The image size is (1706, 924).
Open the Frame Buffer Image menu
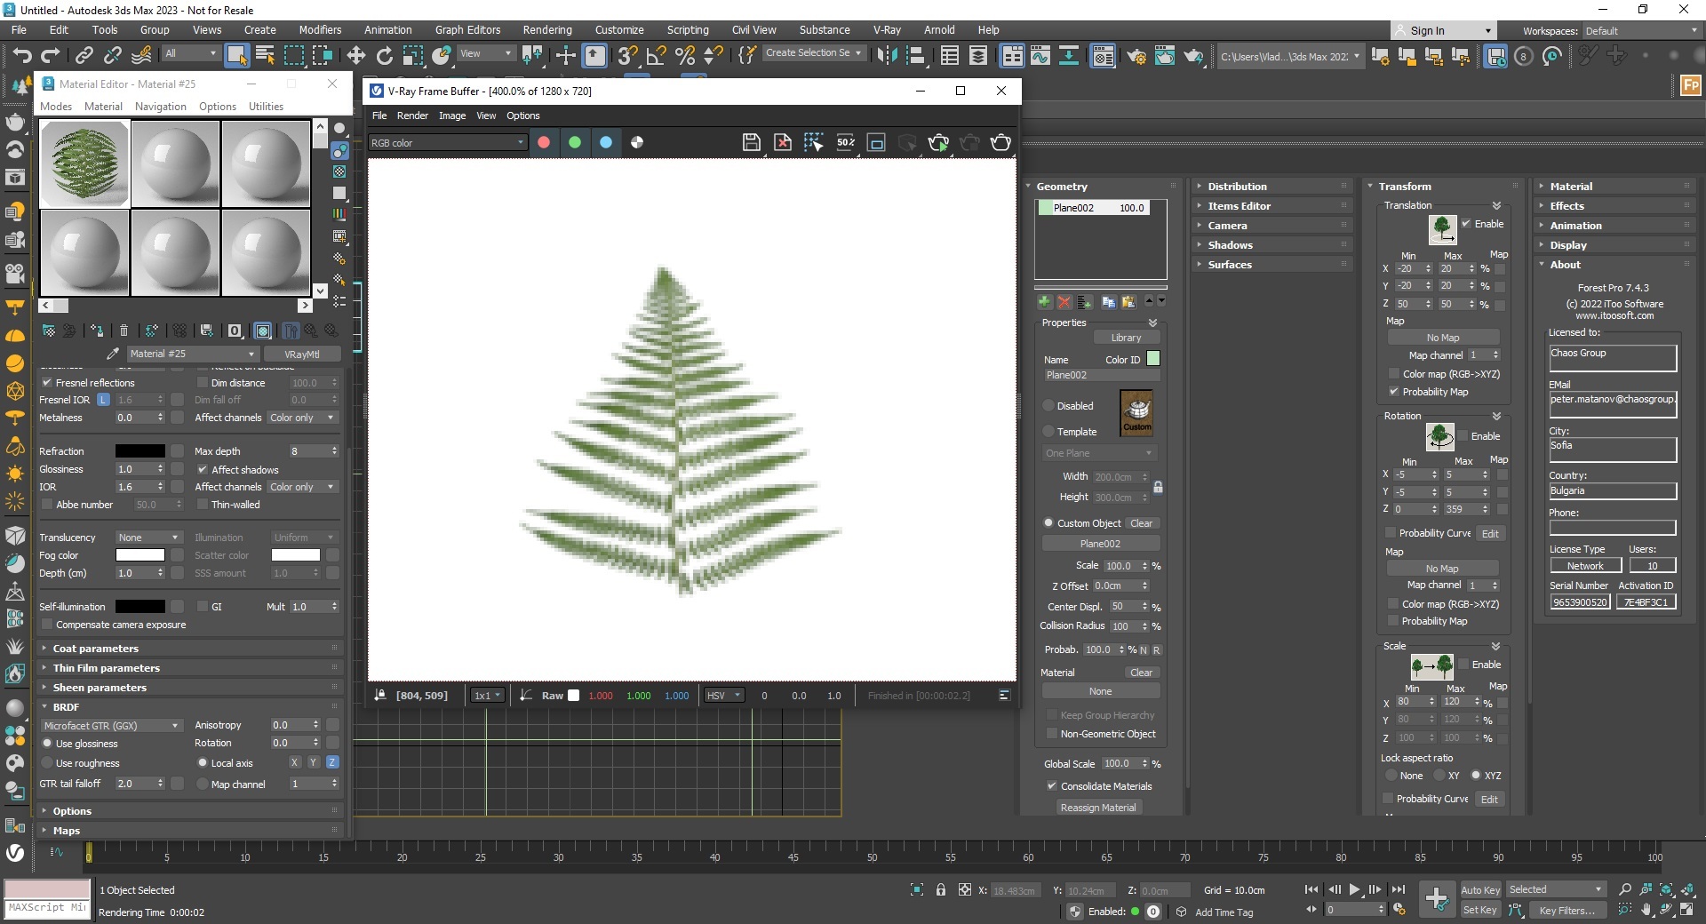tap(451, 115)
